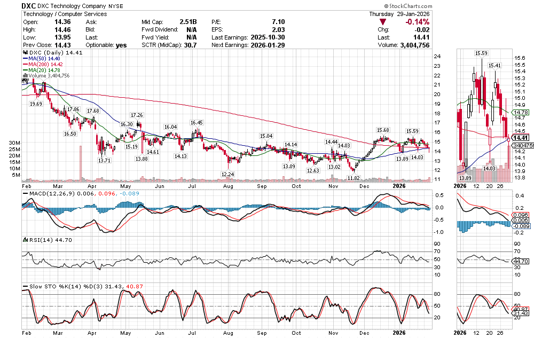Click the Next Earnings date 2026-01-29
This screenshot has height=338, width=534.
coord(270,45)
